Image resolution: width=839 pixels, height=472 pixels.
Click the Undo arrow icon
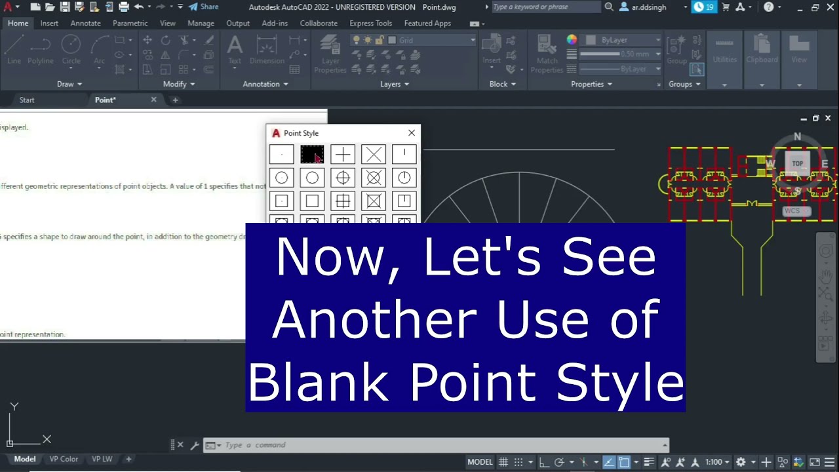138,7
